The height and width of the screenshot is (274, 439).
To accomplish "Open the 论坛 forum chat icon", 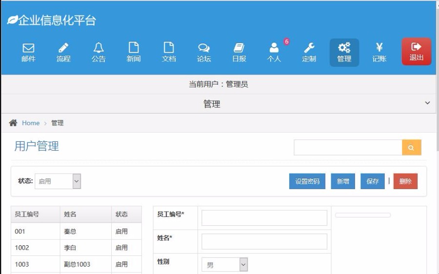I will (204, 52).
